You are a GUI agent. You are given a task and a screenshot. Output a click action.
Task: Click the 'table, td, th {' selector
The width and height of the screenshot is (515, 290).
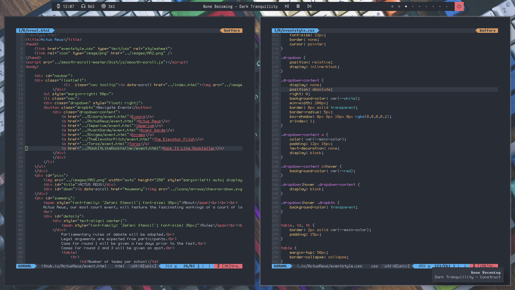pyautogui.click(x=298, y=225)
